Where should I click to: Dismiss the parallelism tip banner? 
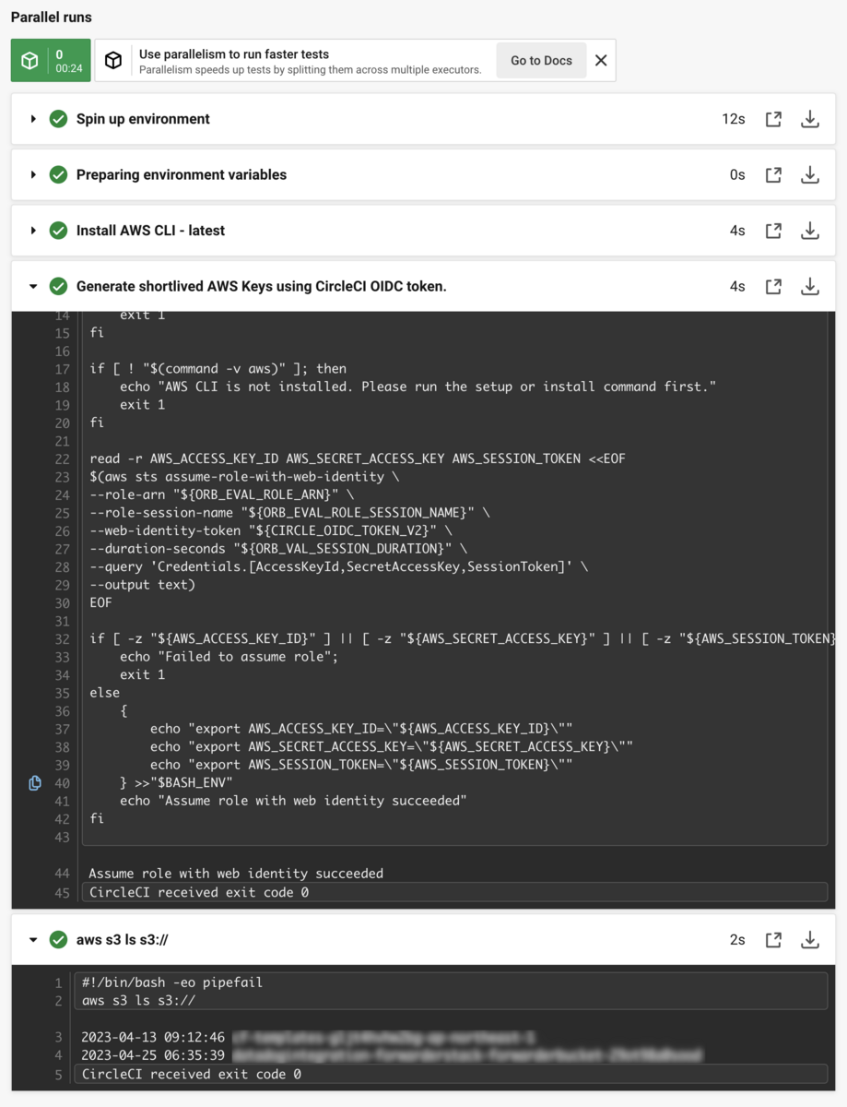click(x=601, y=61)
